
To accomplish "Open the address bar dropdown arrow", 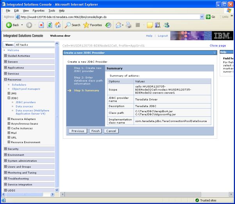I will [202, 17].
